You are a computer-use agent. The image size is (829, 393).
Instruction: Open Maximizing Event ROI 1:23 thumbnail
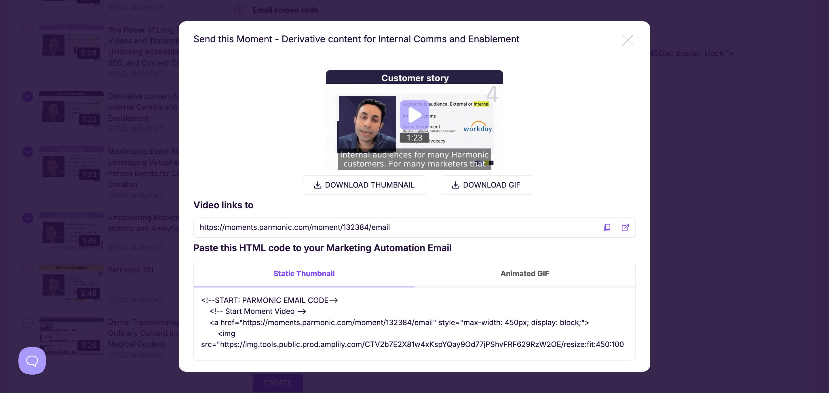(71, 165)
